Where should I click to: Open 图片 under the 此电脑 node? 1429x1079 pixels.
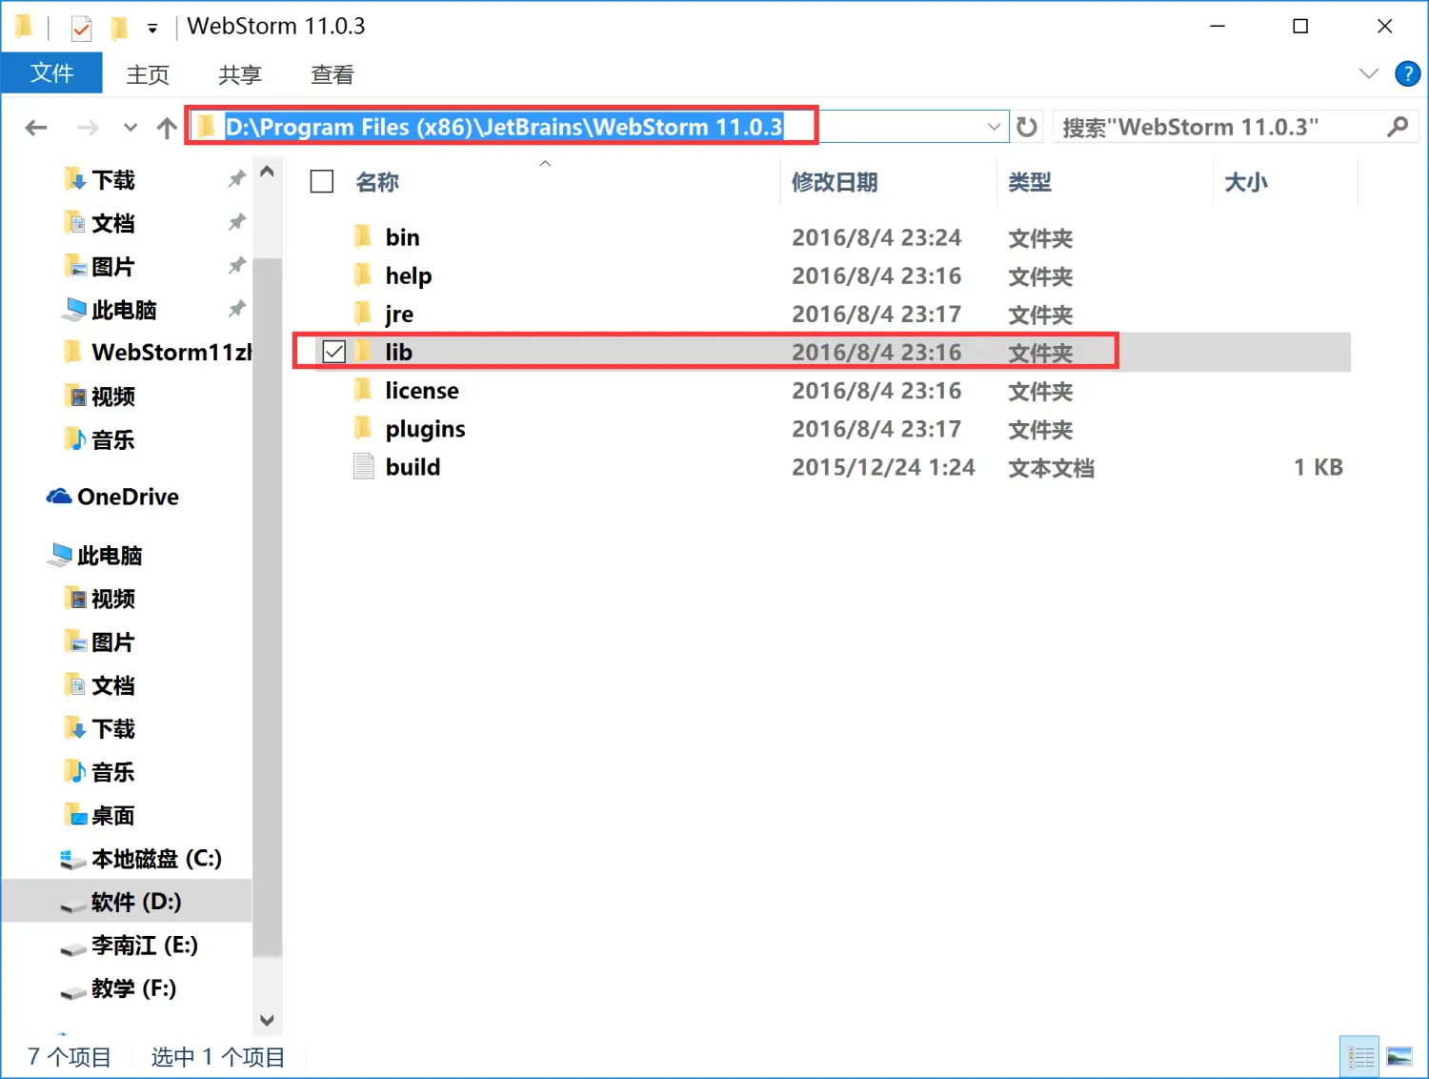coord(113,641)
